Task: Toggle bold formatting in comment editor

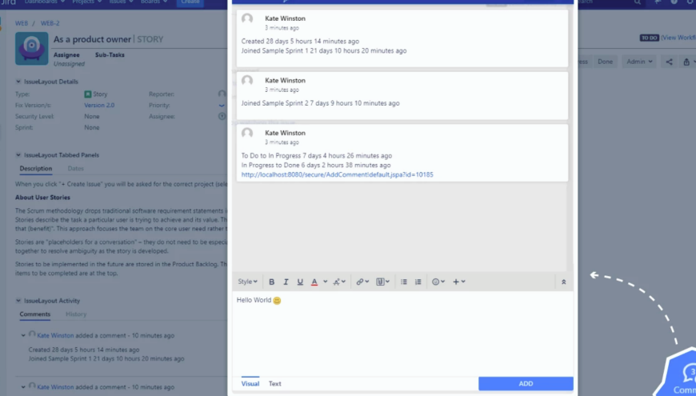Action: coord(272,282)
